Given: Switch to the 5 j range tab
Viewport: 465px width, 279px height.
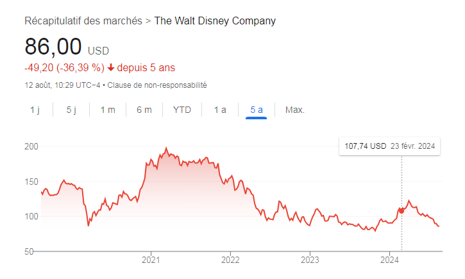Looking at the screenshot, I should 71,110.
